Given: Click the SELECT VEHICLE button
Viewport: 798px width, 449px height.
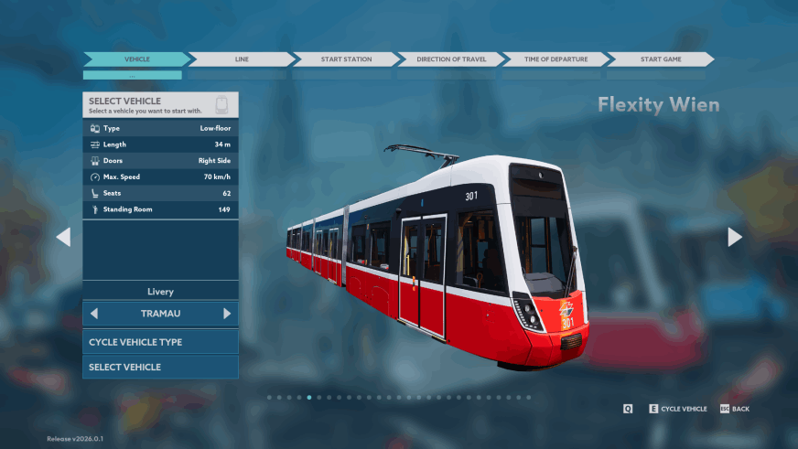Looking at the screenshot, I should click(160, 367).
